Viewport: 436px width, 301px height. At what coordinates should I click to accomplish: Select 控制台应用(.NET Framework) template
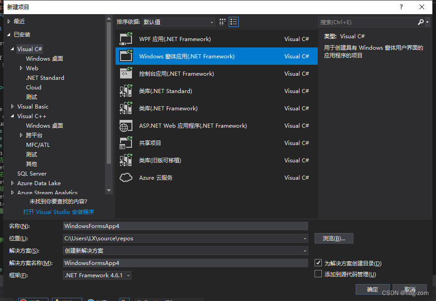216,73
